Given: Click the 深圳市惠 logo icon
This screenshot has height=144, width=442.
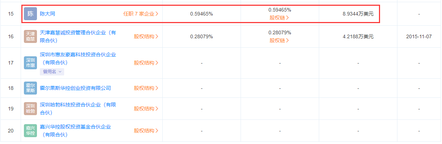Looking at the screenshot, I should click(30, 63).
